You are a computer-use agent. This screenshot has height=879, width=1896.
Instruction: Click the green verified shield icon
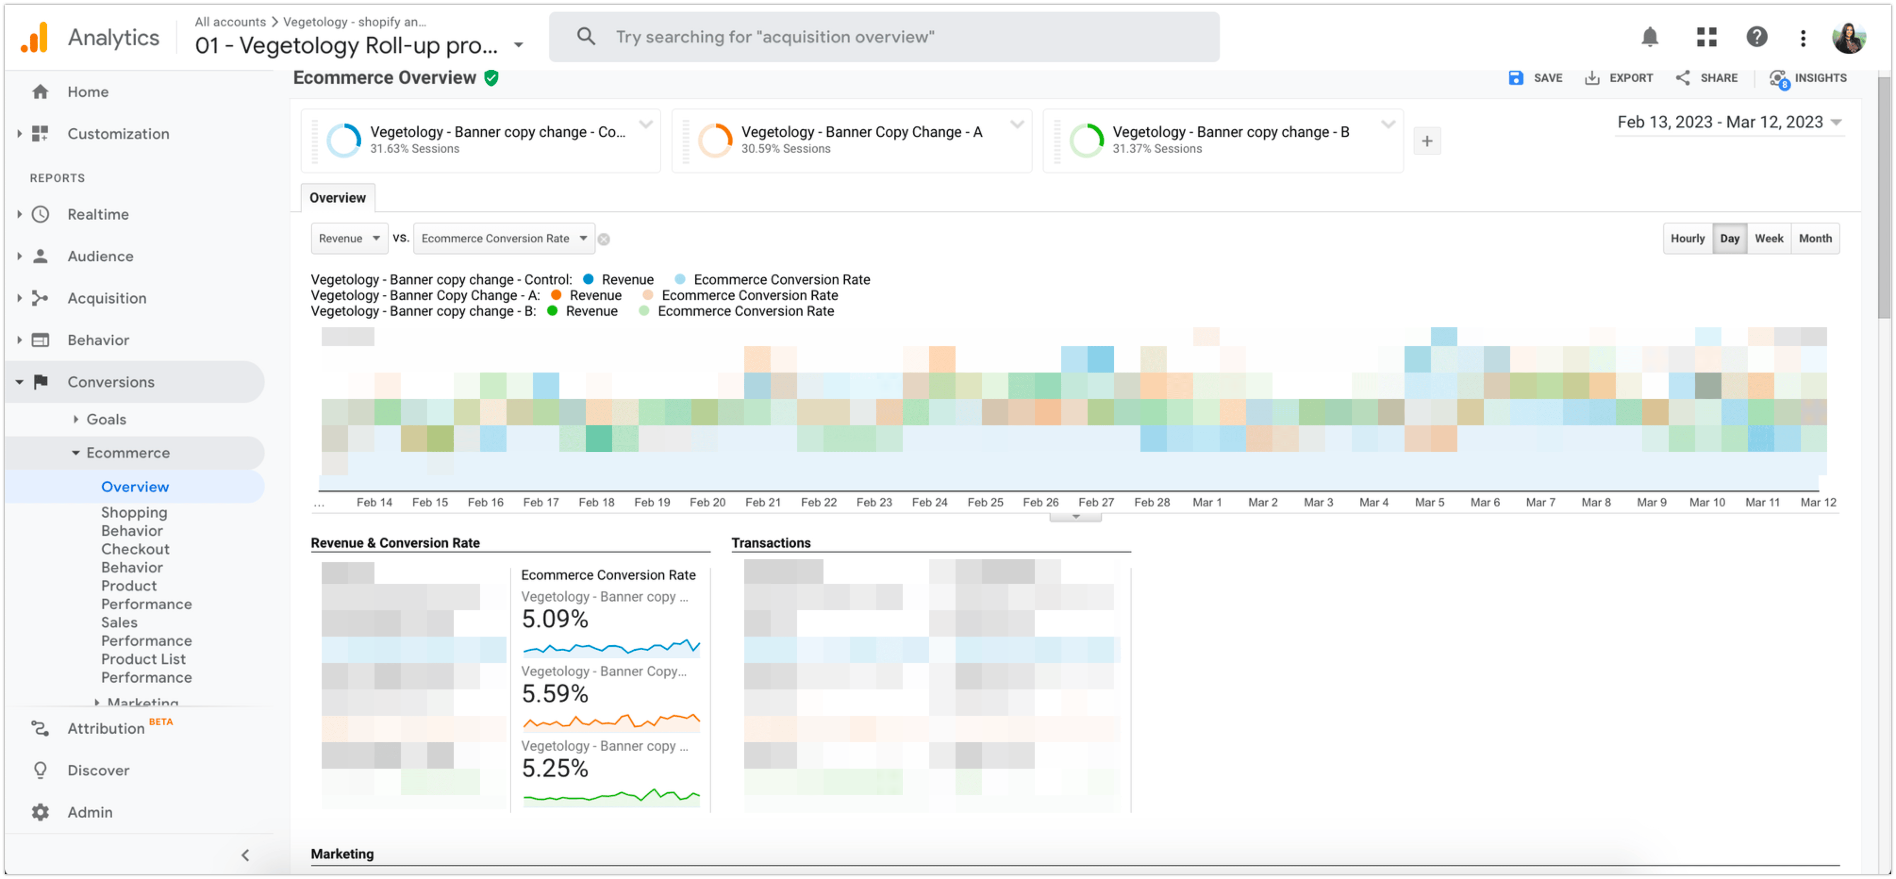(491, 78)
